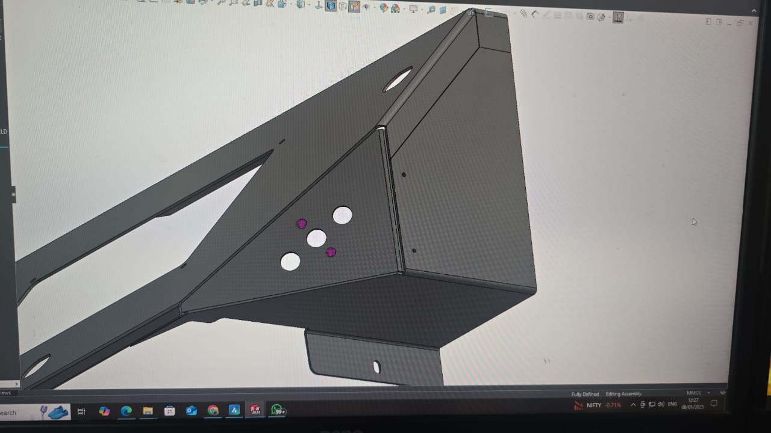
Task: Select the upper purple fastener on bracket
Action: pyautogui.click(x=302, y=224)
